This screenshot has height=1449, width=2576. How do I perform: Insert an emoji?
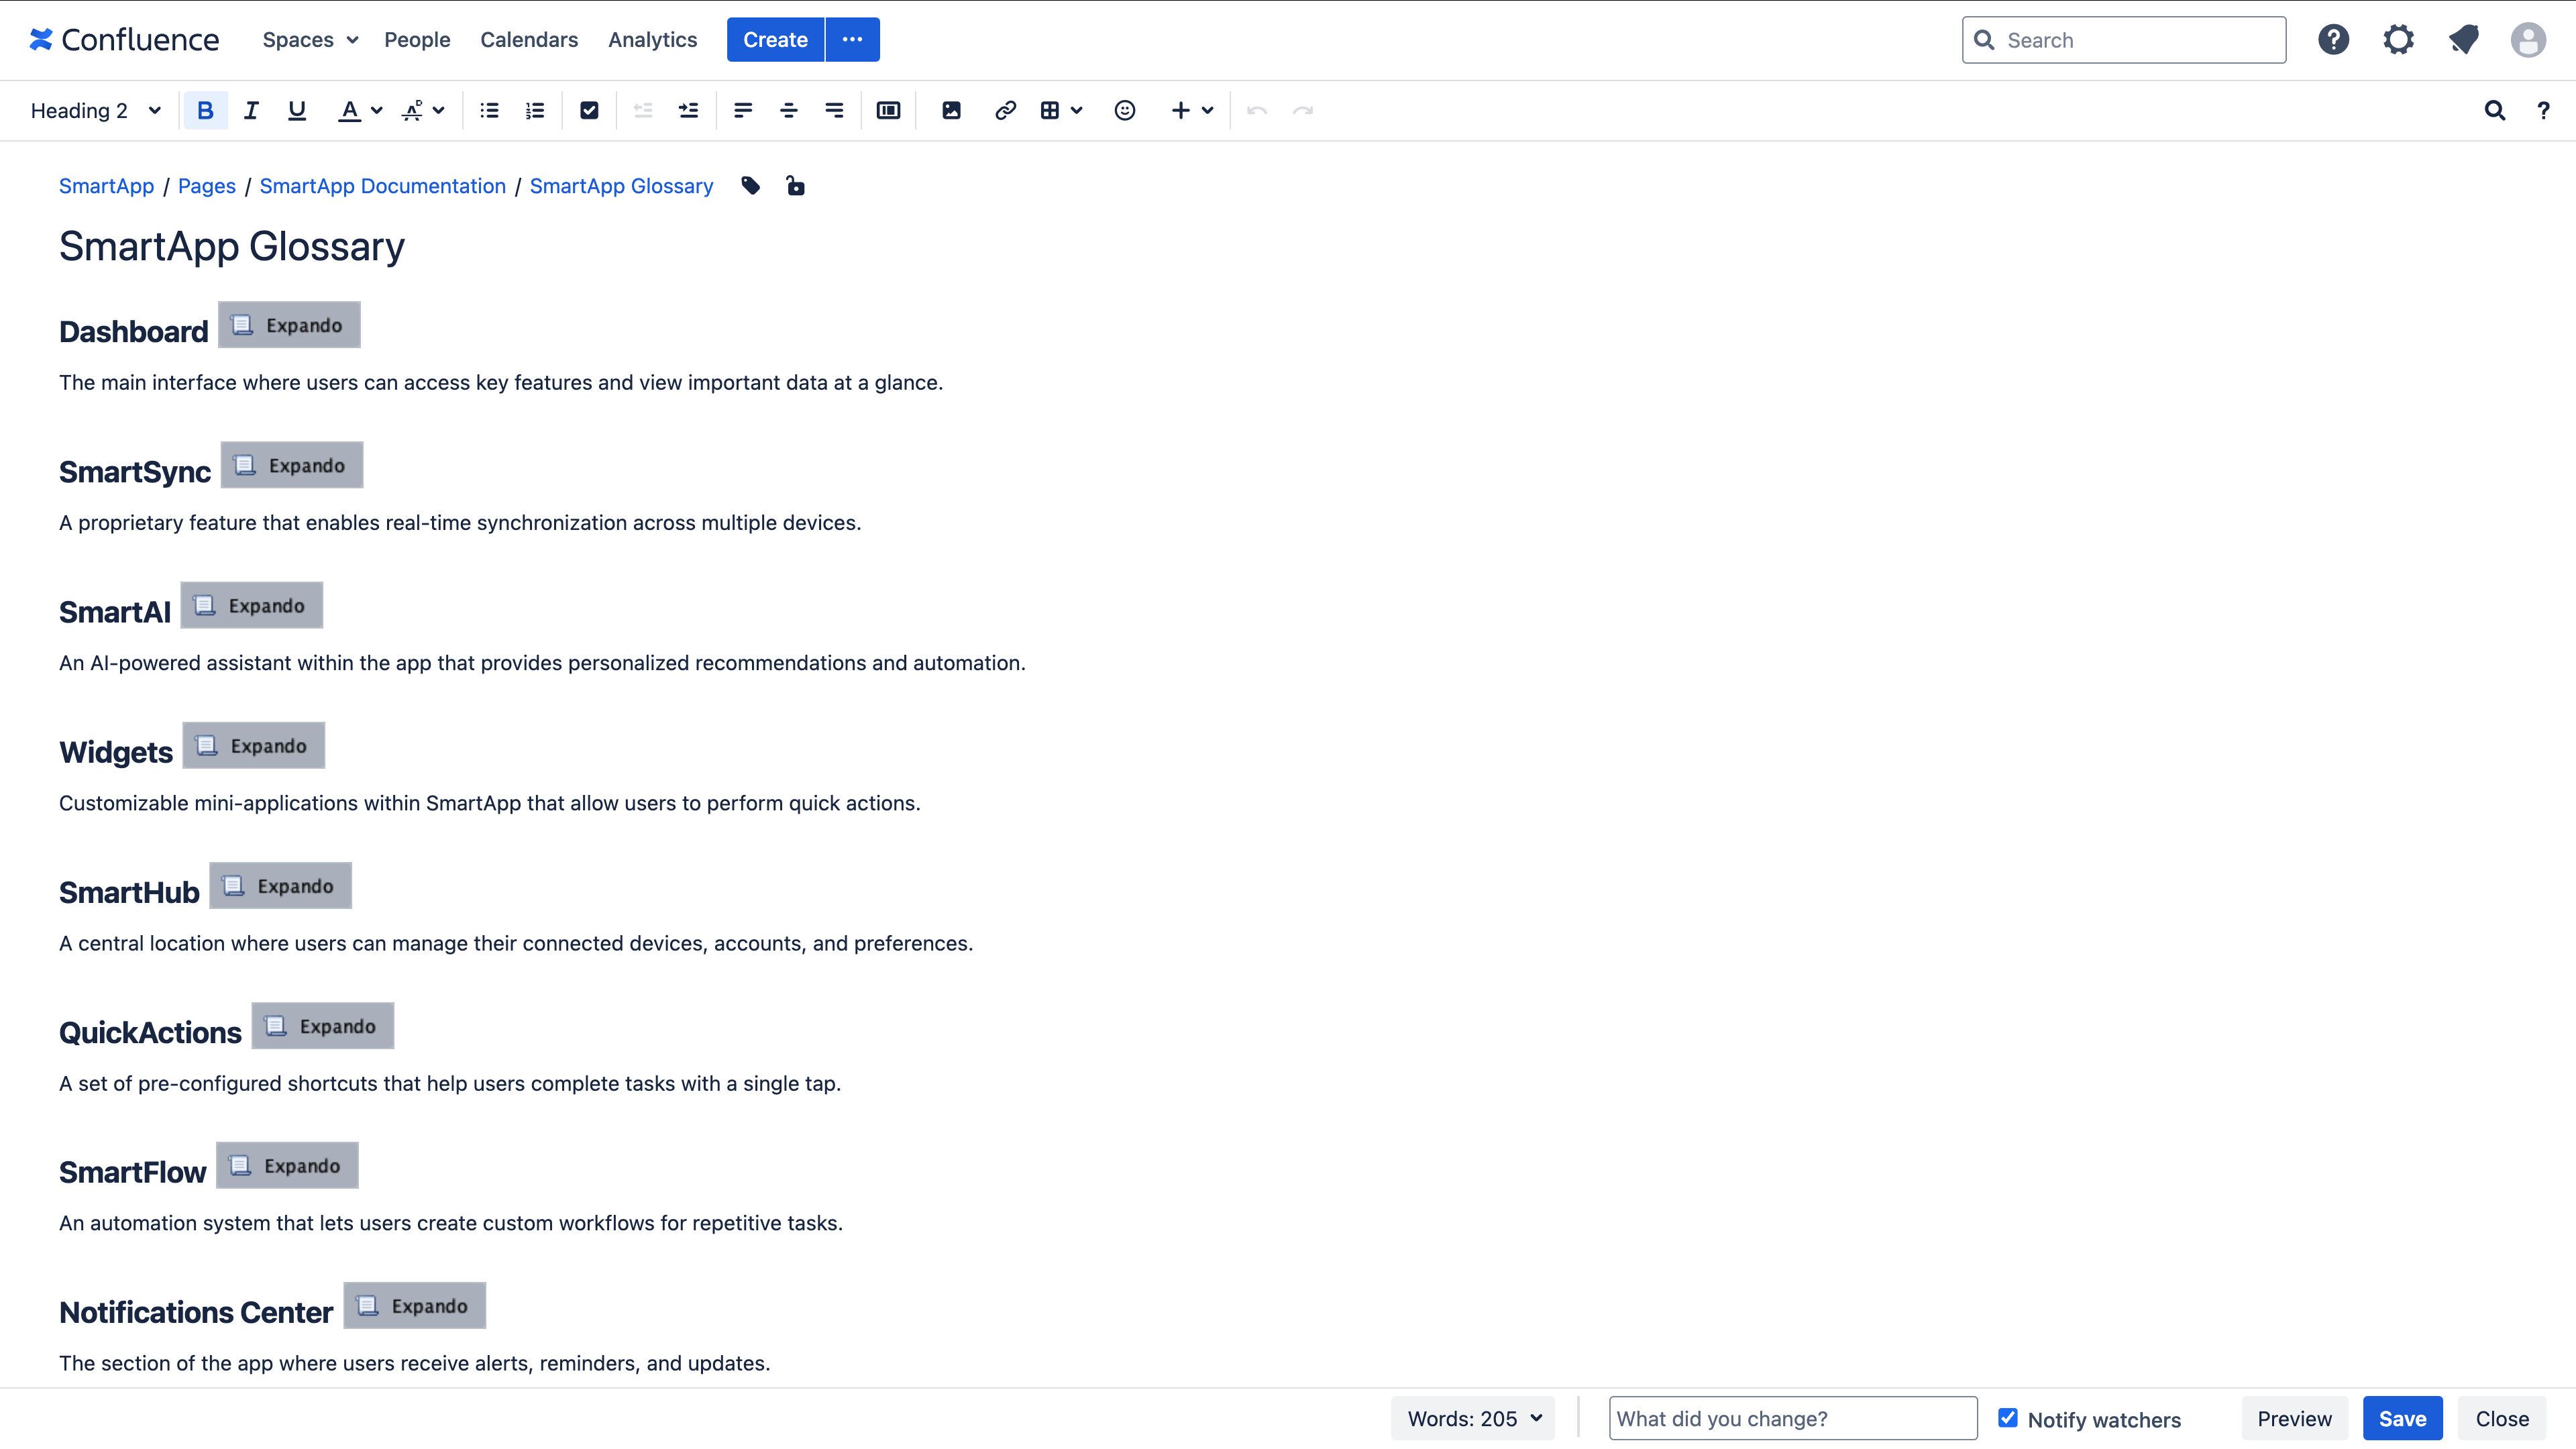(1124, 110)
